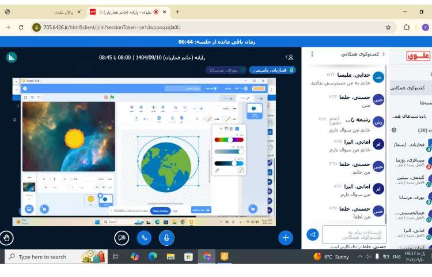Click the Windows taskbar search box
Viewport: 432px width, 277px height.
(x=56, y=257)
